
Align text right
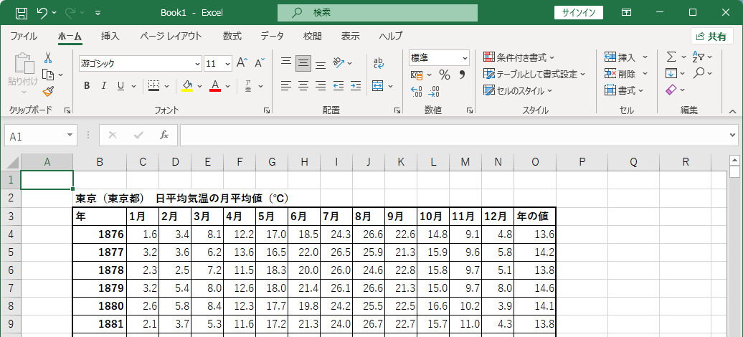point(321,86)
